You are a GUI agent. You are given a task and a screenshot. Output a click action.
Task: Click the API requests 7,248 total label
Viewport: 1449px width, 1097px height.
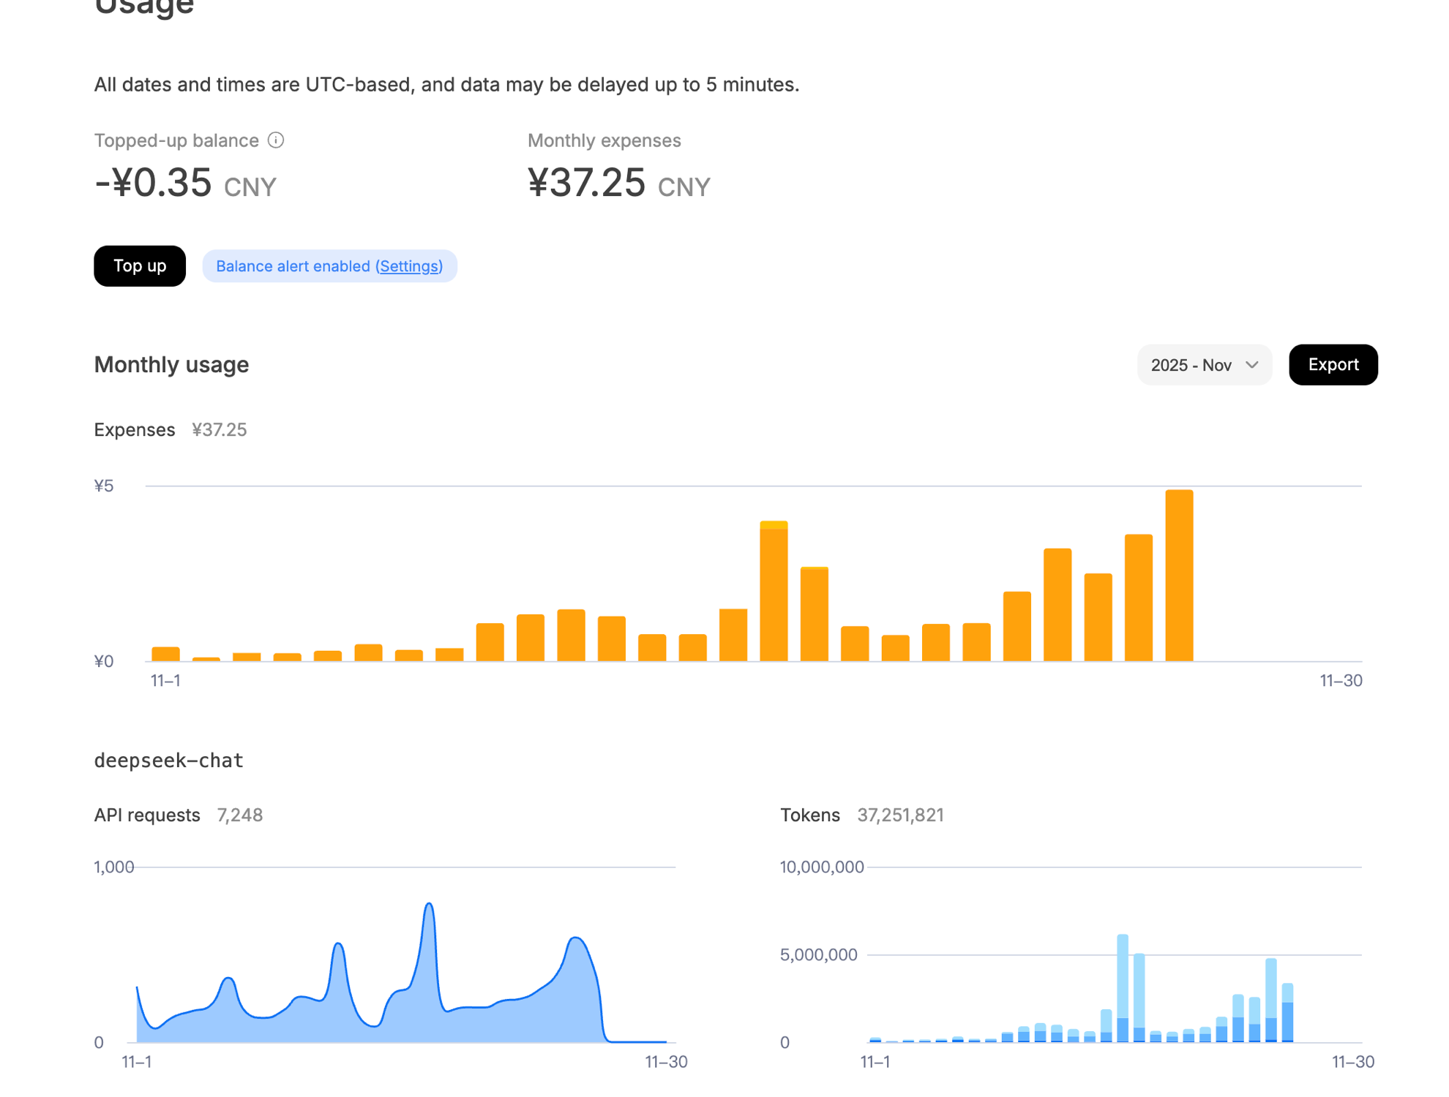tap(239, 815)
